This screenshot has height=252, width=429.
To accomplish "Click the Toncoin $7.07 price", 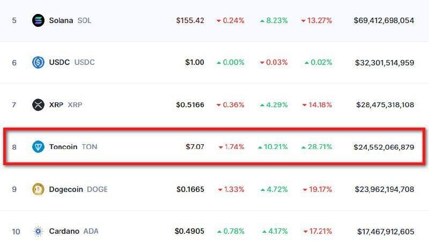I will click(x=195, y=147).
